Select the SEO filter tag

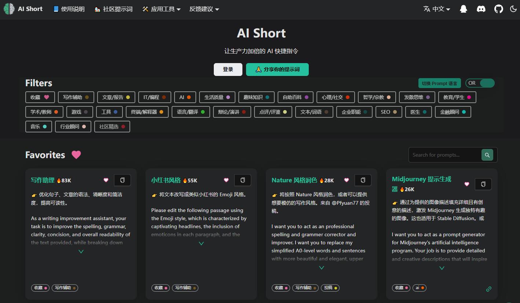click(x=389, y=112)
